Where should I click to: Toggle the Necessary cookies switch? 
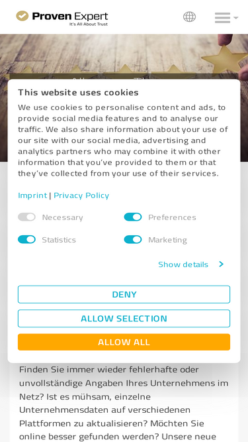click(26, 217)
